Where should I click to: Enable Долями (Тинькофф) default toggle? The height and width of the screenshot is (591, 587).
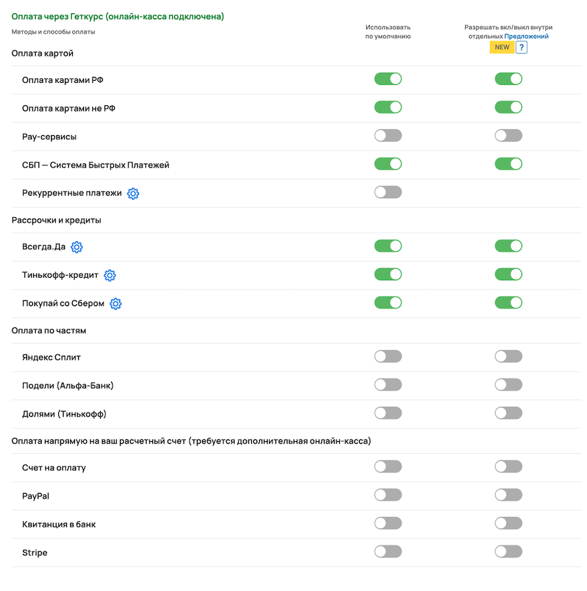pos(388,413)
